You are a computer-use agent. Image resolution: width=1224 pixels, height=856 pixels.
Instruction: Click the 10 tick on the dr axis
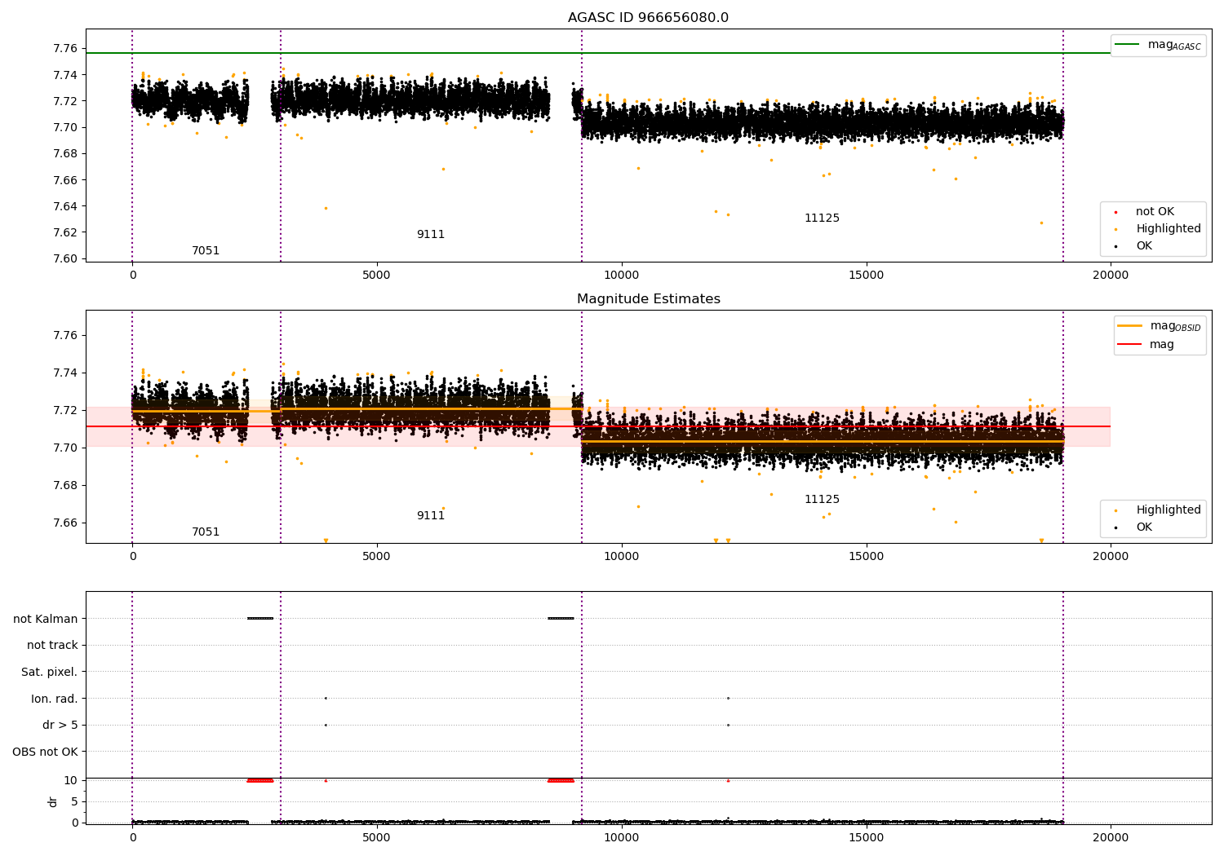pyautogui.click(x=71, y=780)
